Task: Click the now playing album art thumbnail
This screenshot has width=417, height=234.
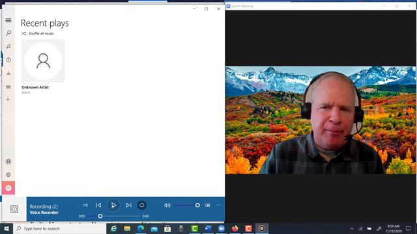Action: point(14,209)
